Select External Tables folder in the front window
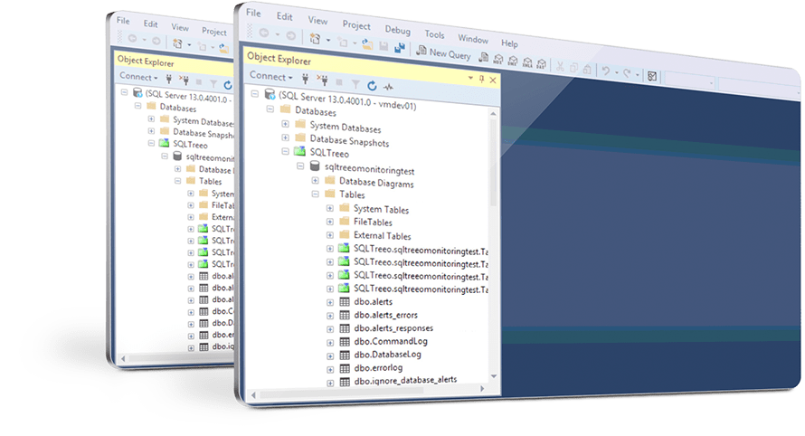Image resolution: width=805 pixels, height=436 pixels. point(382,236)
